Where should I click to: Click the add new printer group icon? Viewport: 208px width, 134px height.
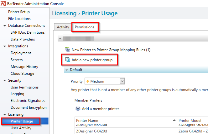coord(68,60)
